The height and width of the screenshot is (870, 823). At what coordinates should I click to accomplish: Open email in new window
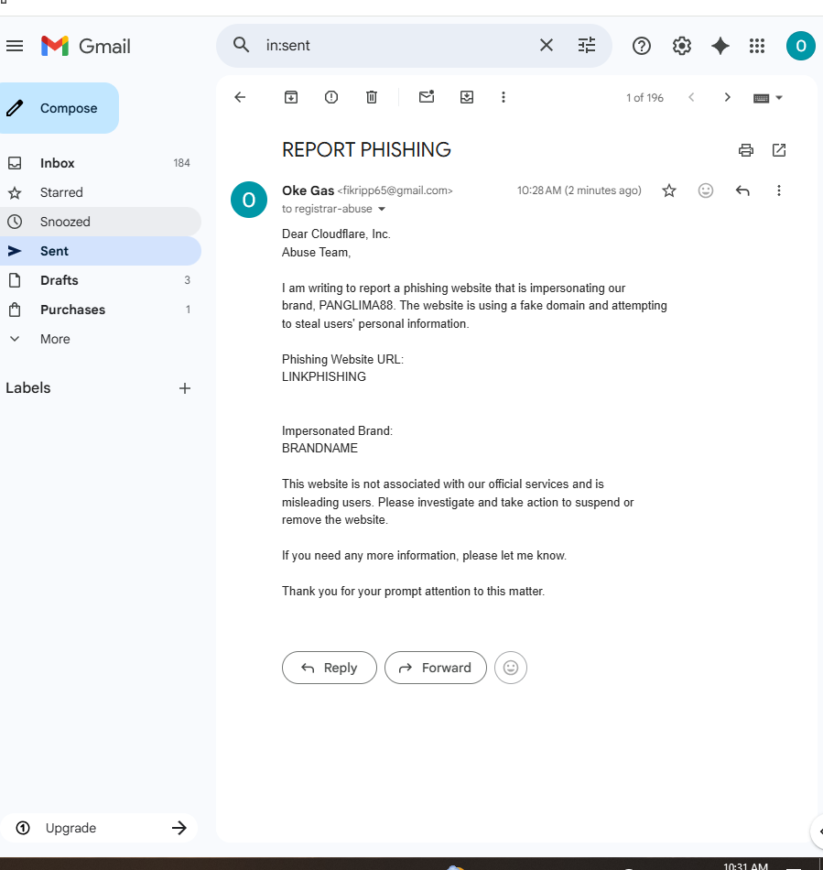point(779,150)
